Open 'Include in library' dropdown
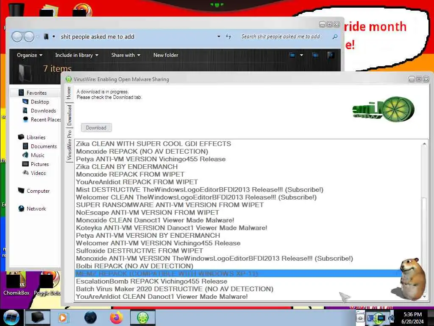The height and width of the screenshot is (326, 434). [77, 55]
